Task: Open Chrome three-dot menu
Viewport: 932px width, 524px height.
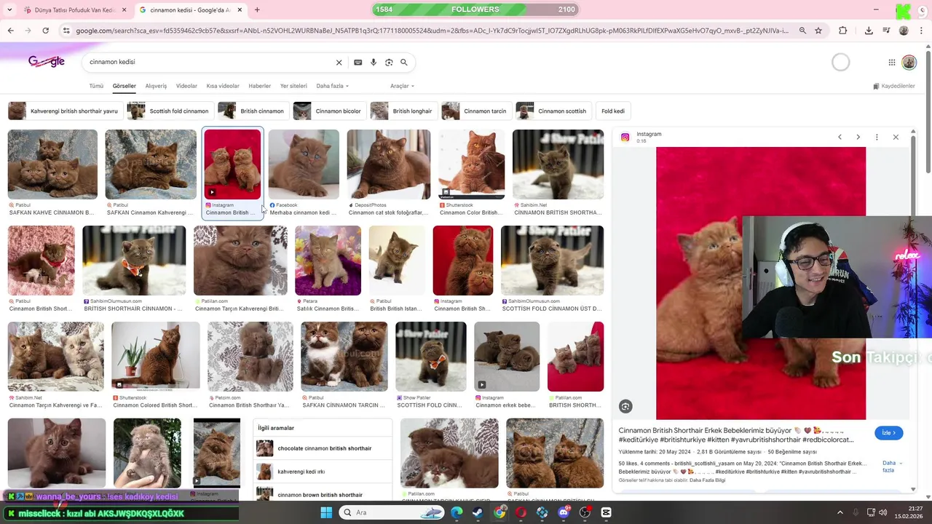Action: tap(921, 31)
